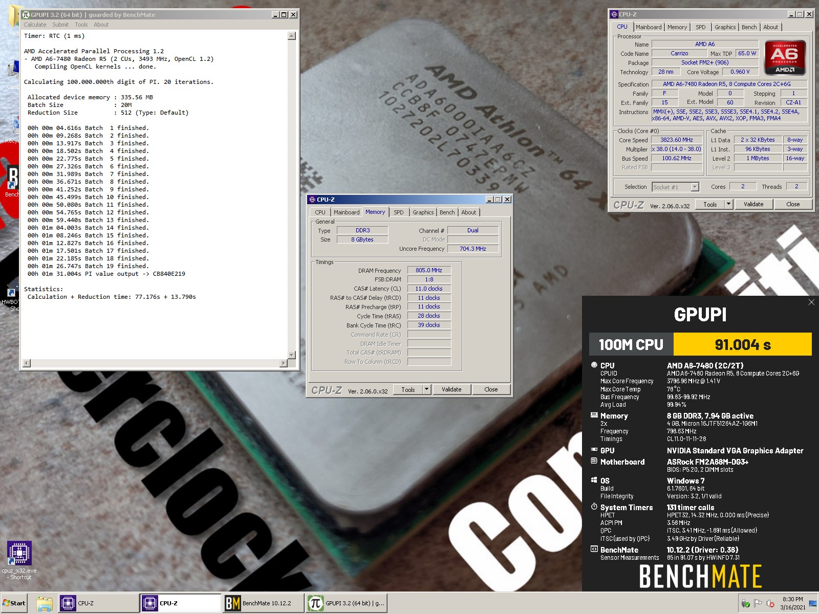Viewport: 819px width, 614px height.
Task: Click Memory section icon in BenchMate panel
Action: (x=594, y=415)
